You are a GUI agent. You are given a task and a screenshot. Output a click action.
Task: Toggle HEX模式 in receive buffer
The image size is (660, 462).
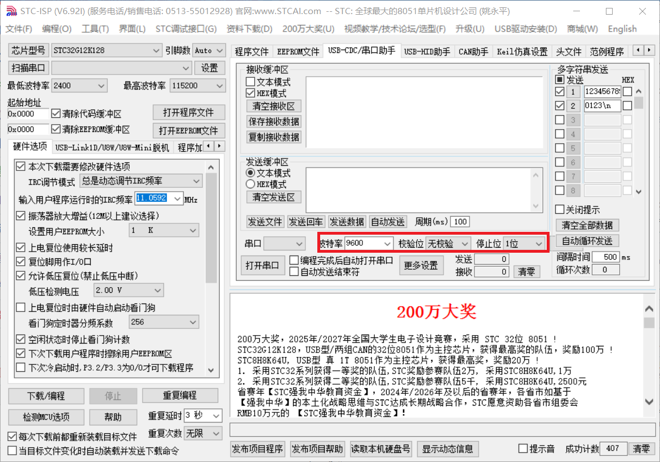pyautogui.click(x=250, y=93)
